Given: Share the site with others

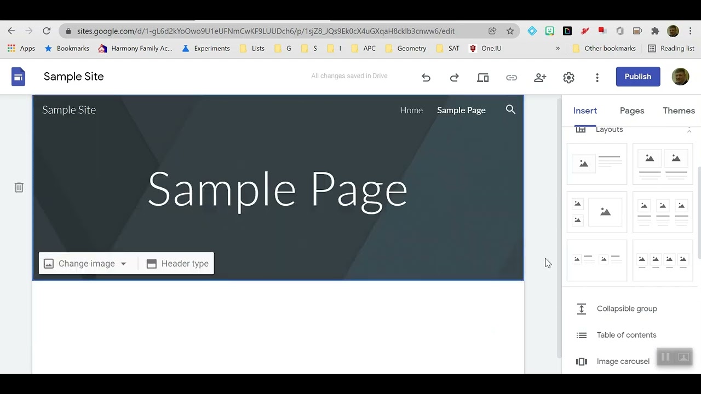Looking at the screenshot, I should pyautogui.click(x=540, y=78).
